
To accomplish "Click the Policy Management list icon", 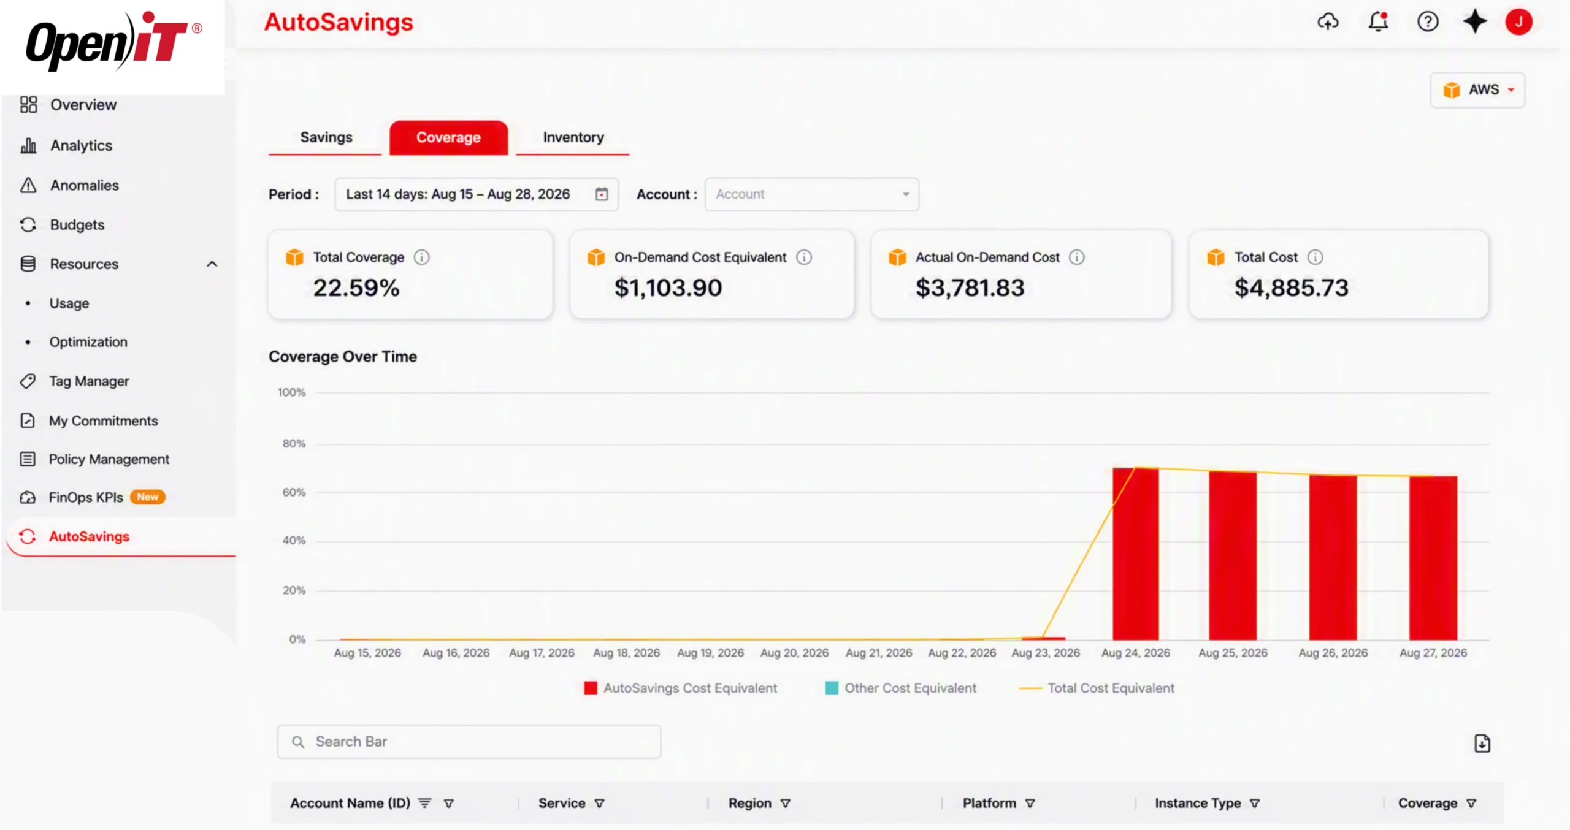I will (x=28, y=459).
